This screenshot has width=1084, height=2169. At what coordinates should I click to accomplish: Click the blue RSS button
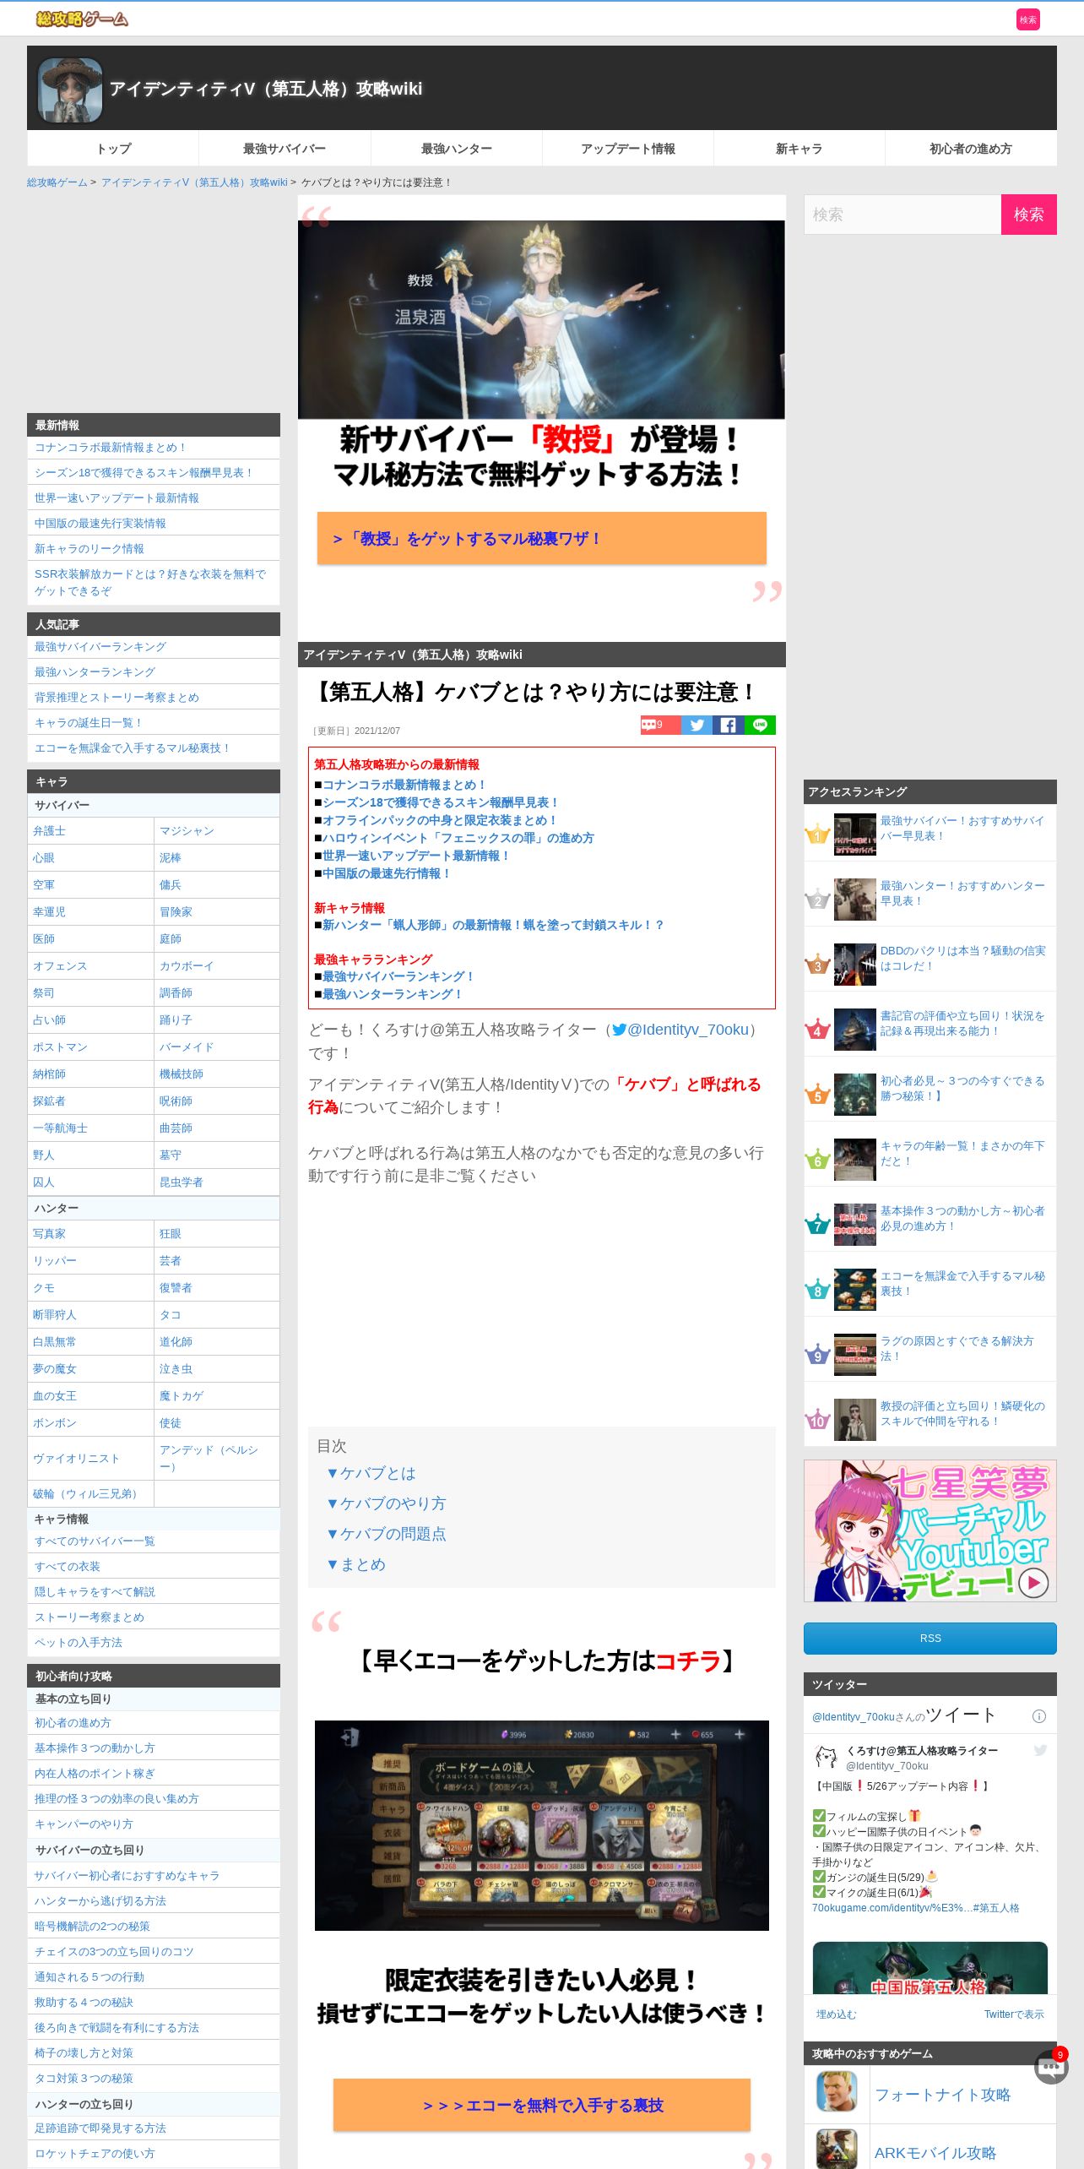point(930,1639)
